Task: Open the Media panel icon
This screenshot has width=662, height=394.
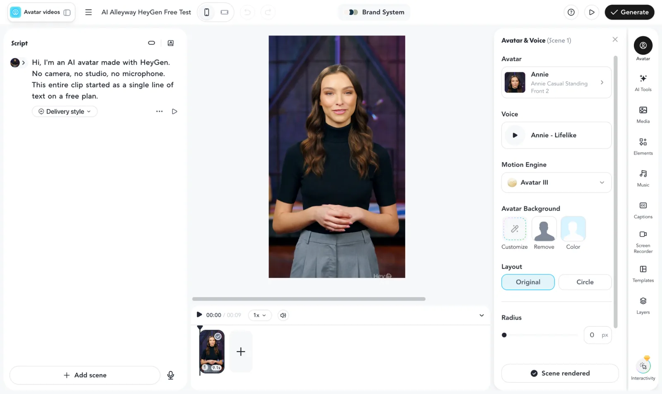Action: [643, 110]
